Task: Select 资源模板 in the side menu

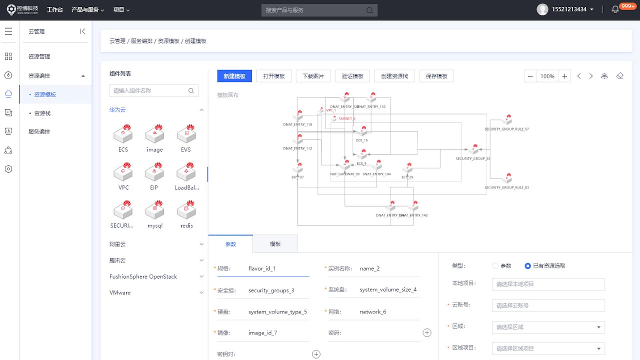Action: point(45,94)
